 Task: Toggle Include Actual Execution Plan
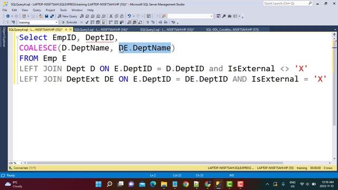110,22
